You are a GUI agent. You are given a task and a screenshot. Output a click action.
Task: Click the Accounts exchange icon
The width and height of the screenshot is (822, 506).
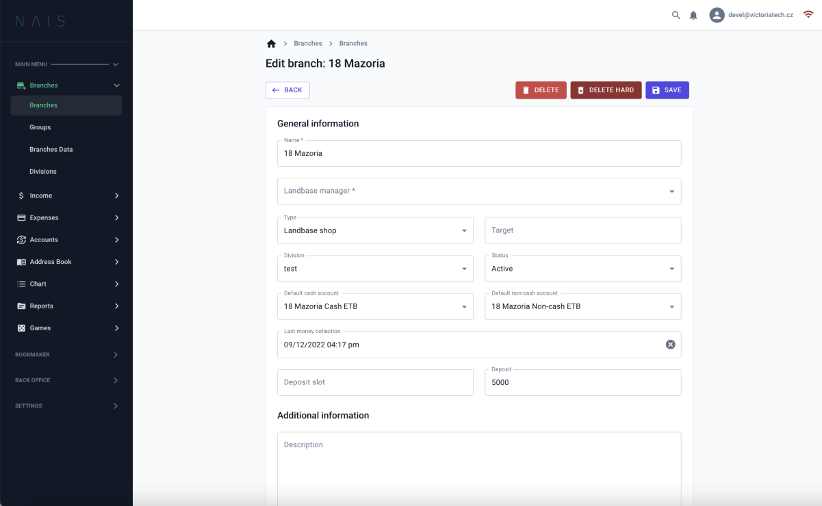[21, 240]
